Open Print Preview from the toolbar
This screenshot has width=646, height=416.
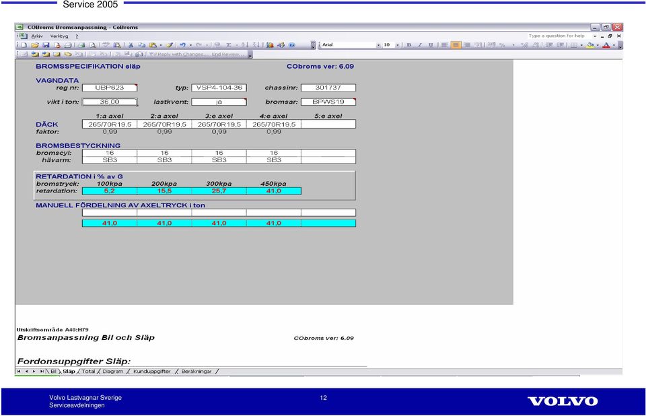[93, 45]
